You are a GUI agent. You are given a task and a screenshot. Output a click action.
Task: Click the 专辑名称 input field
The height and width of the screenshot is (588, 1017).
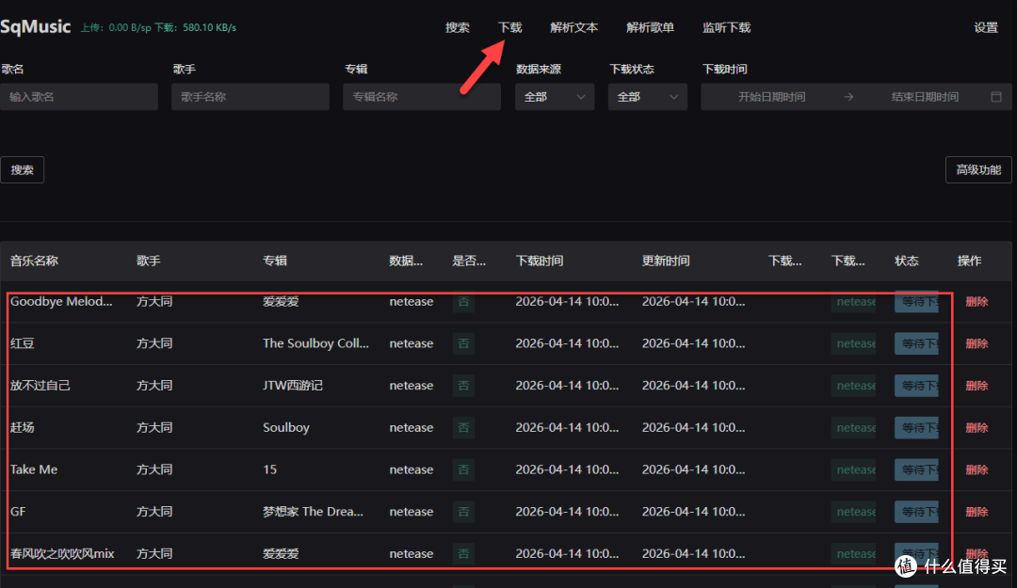421,97
